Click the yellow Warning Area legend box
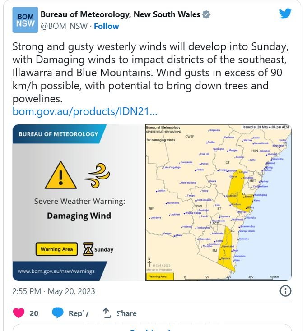Screen dimensions: 307x331 click(56, 249)
